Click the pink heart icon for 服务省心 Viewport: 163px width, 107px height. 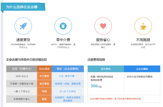(x=103, y=26)
